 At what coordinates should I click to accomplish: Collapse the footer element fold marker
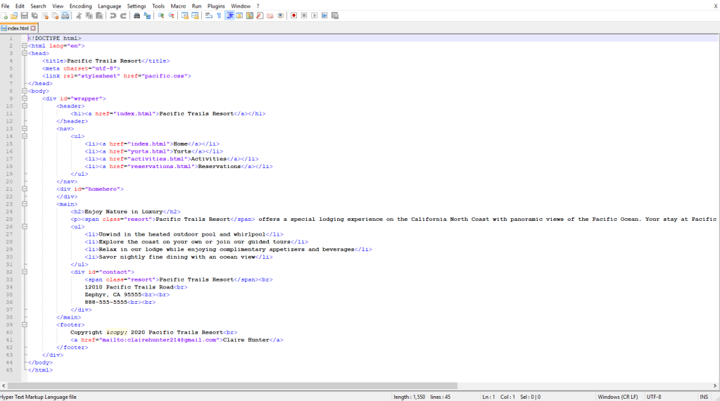pyautogui.click(x=25, y=325)
